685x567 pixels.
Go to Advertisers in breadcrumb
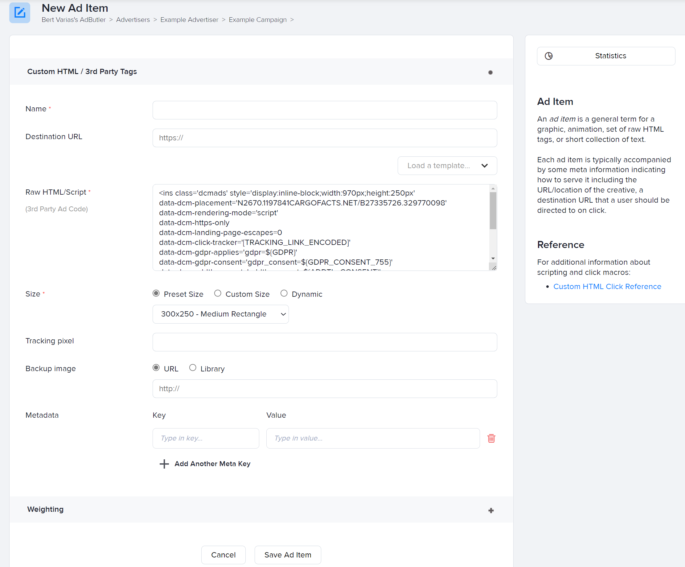133,19
